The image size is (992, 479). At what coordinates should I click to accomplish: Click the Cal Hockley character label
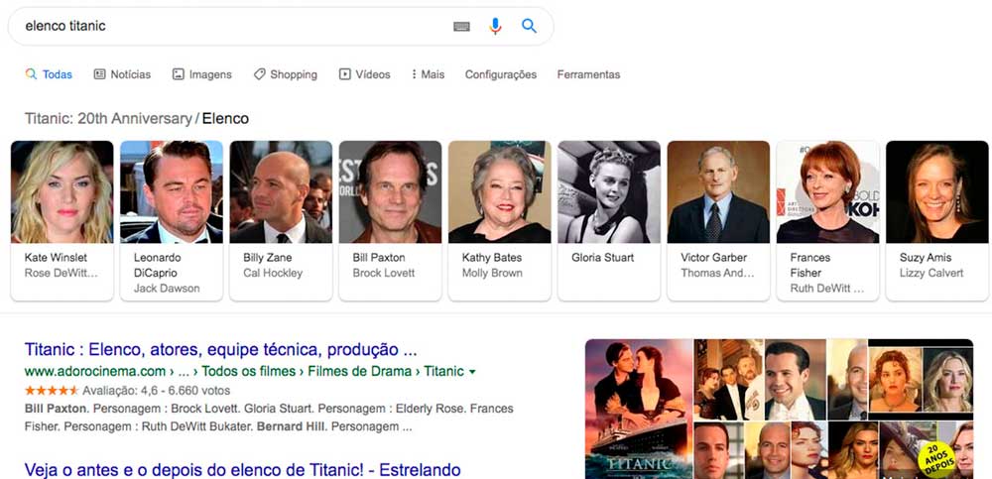pos(274,274)
